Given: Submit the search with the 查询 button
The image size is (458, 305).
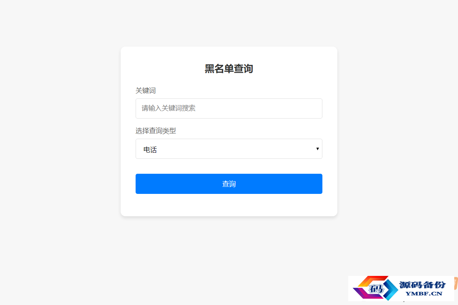Looking at the screenshot, I should pyautogui.click(x=229, y=184).
